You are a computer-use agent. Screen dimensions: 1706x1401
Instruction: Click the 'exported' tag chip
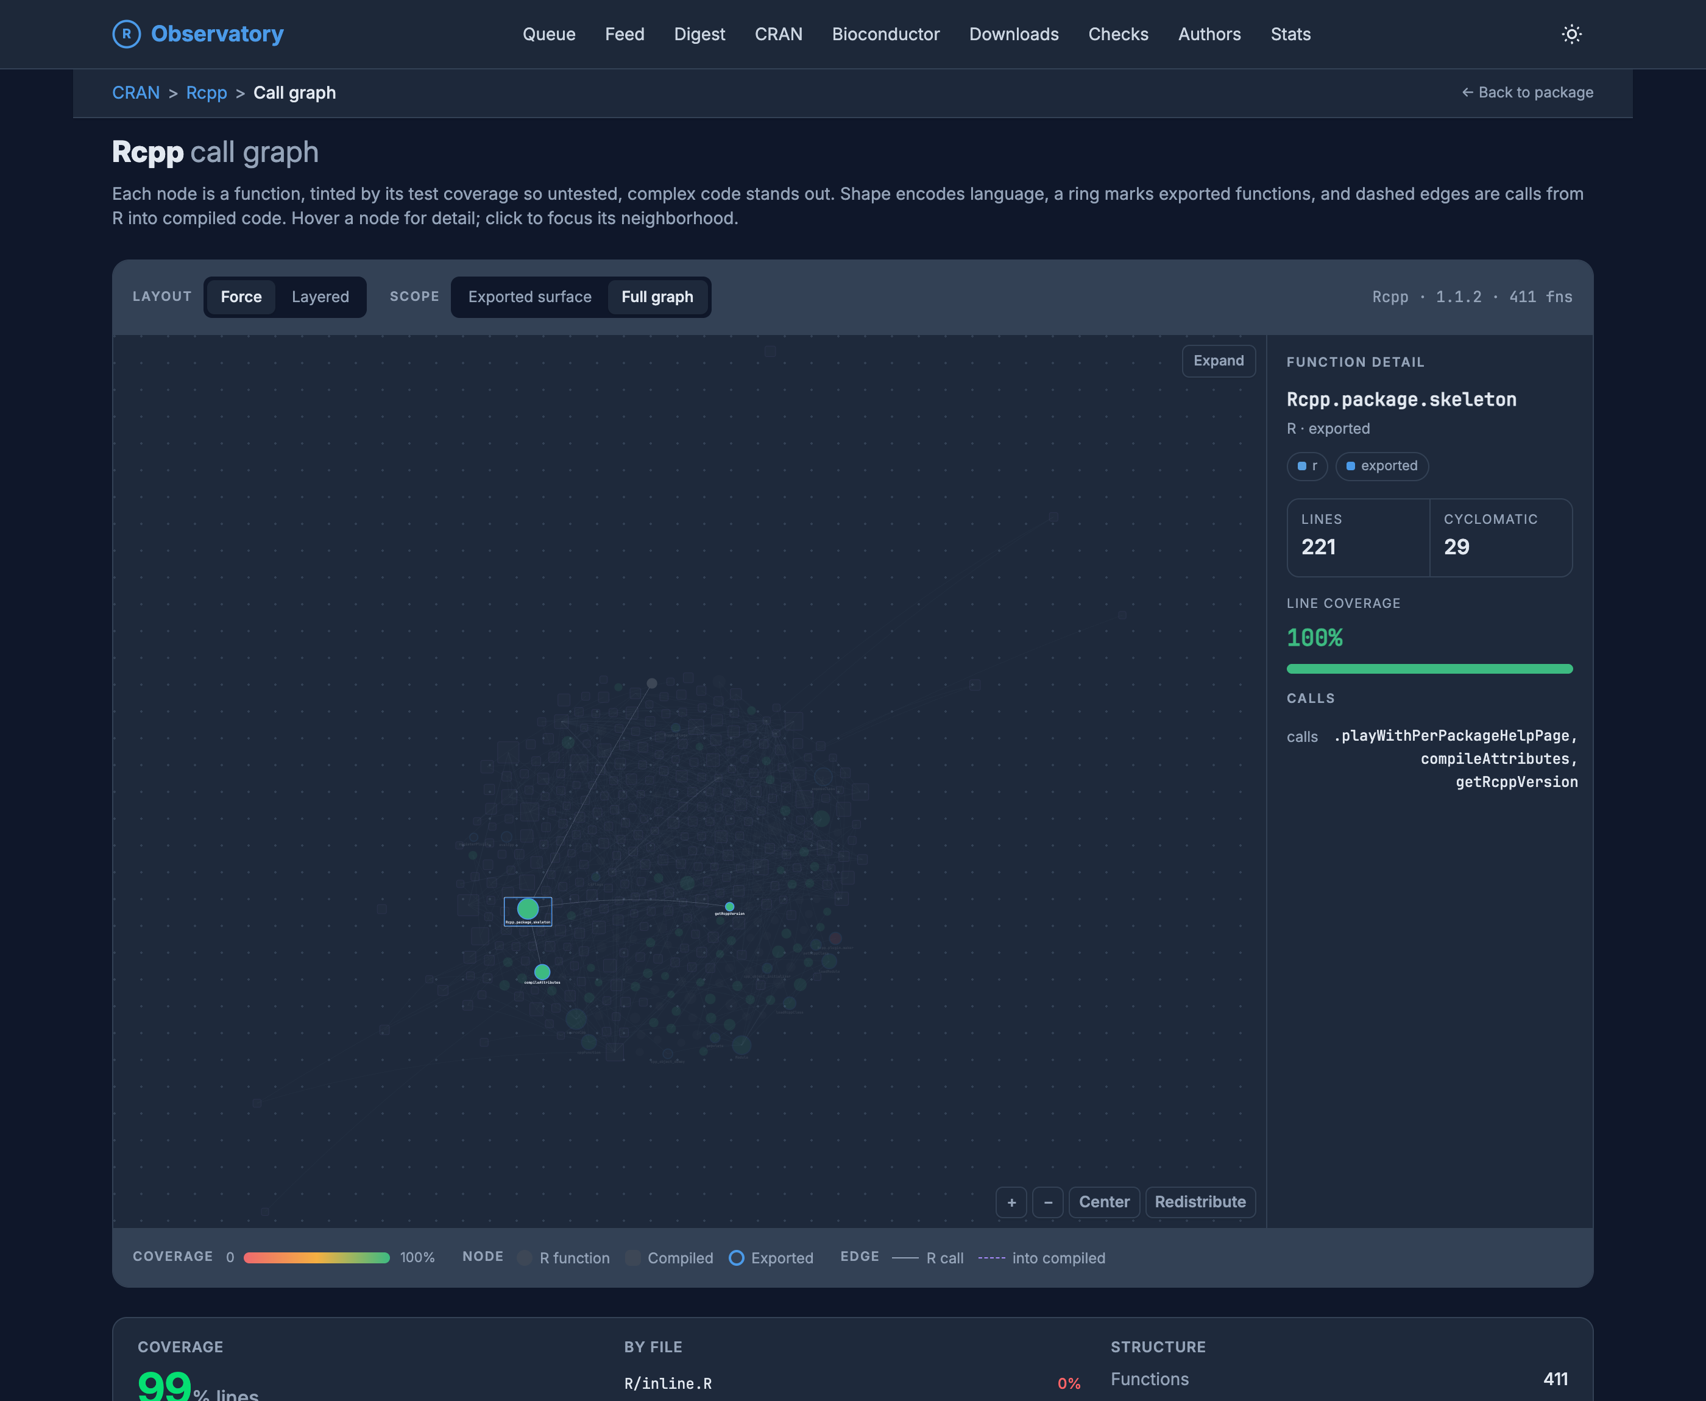(1382, 465)
